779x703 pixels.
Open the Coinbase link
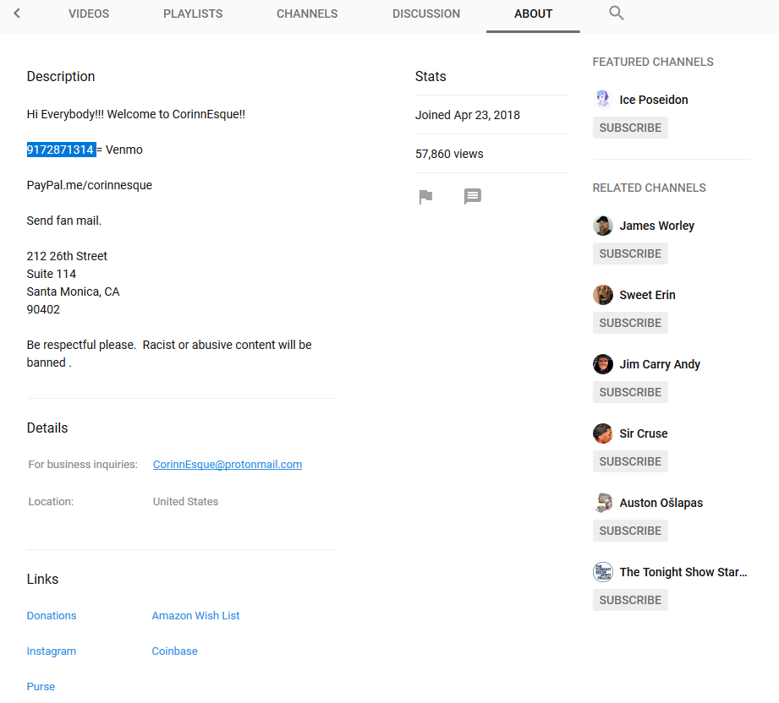174,651
